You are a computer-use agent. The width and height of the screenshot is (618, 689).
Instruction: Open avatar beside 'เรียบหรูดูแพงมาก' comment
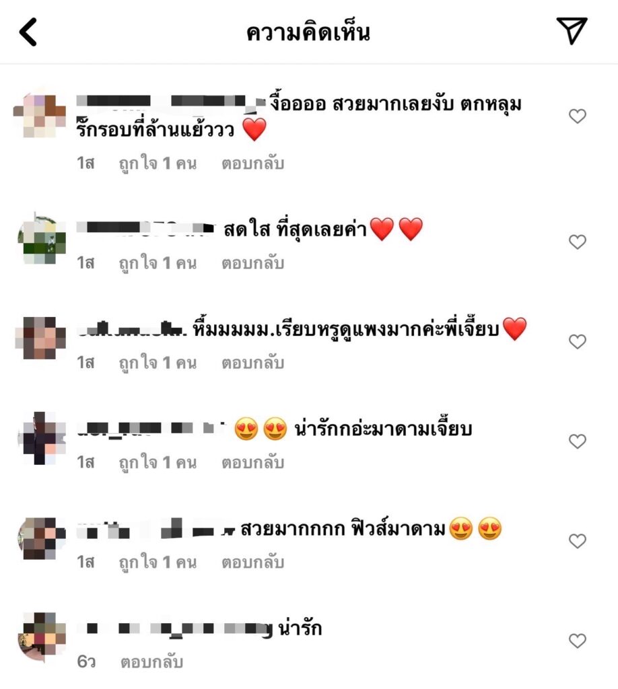coord(40,338)
